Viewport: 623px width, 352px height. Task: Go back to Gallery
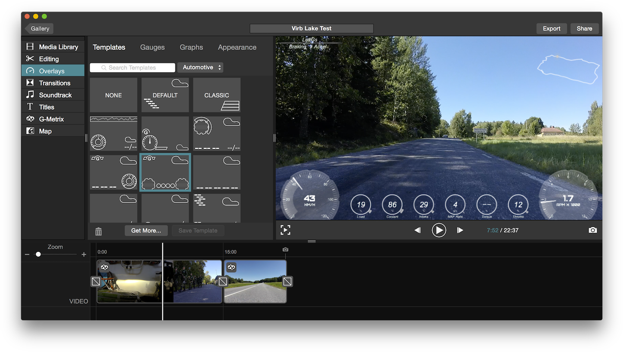40,28
